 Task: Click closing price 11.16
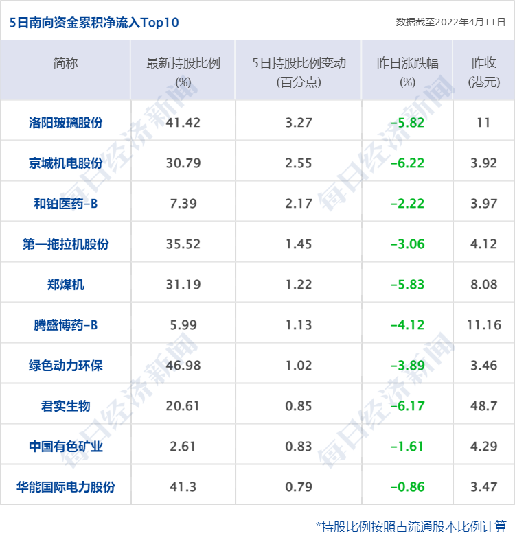point(483,325)
